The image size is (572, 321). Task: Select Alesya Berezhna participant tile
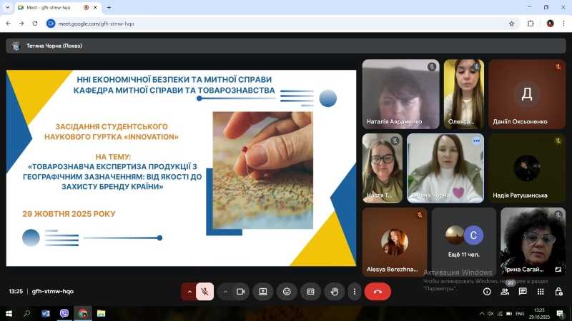(x=395, y=242)
